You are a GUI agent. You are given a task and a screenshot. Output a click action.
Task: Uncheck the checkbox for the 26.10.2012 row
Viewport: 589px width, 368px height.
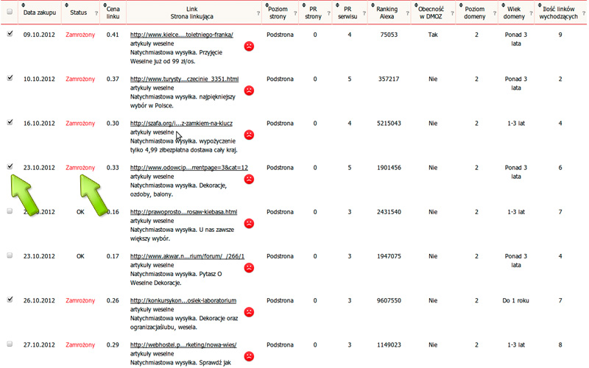[10, 300]
